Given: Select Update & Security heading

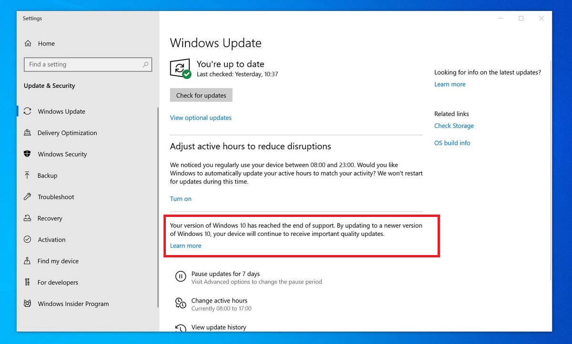Looking at the screenshot, I should [x=49, y=86].
